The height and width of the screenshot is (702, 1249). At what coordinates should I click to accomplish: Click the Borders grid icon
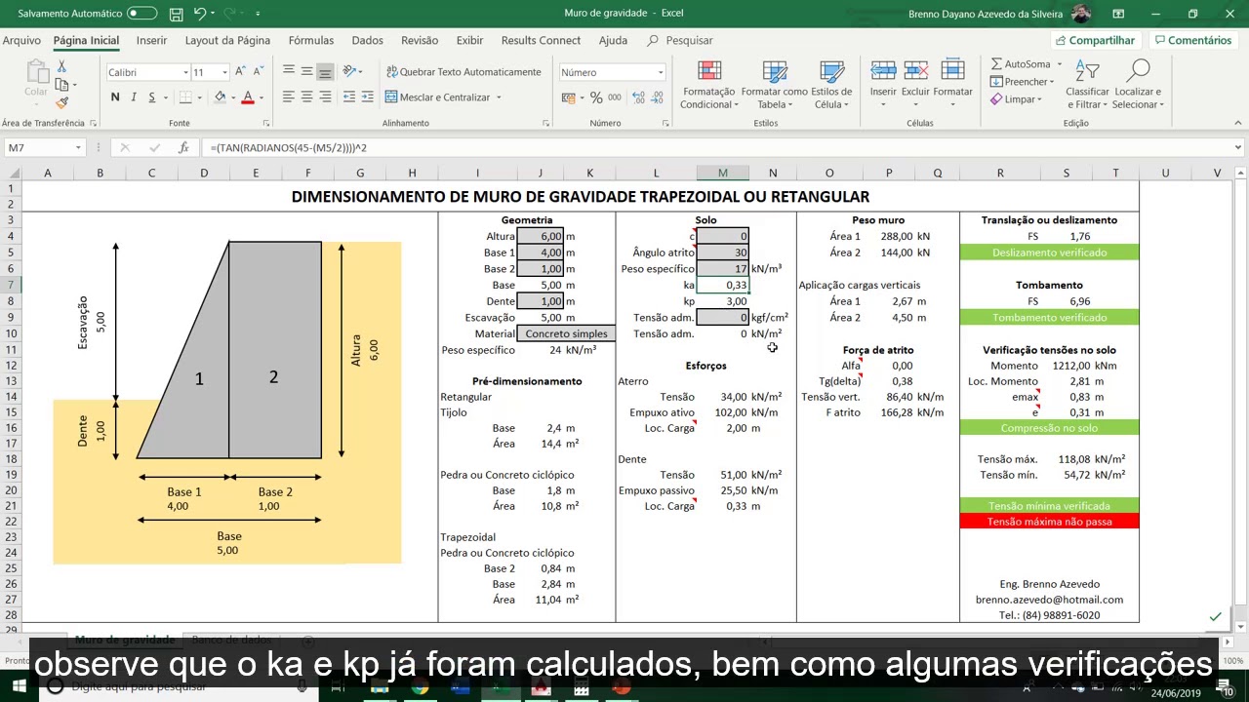(185, 97)
